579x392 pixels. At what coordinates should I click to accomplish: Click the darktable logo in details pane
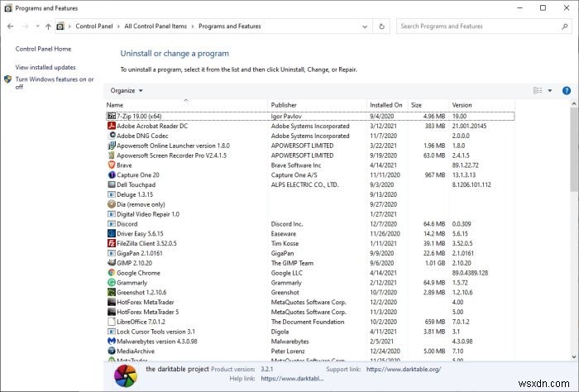point(126,375)
